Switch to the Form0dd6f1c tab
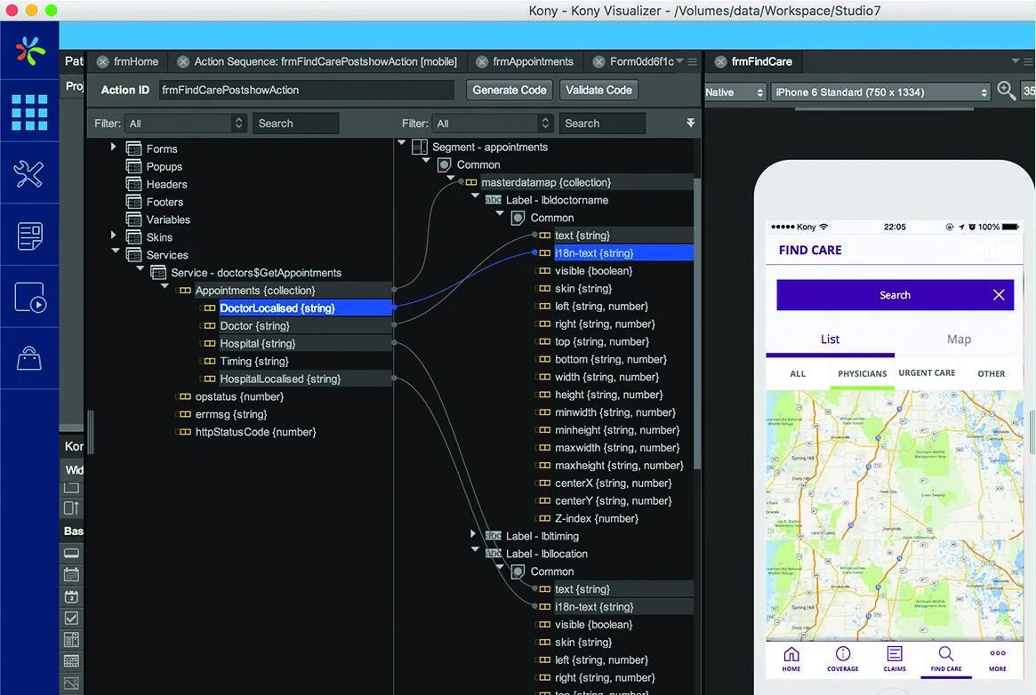 coord(641,62)
